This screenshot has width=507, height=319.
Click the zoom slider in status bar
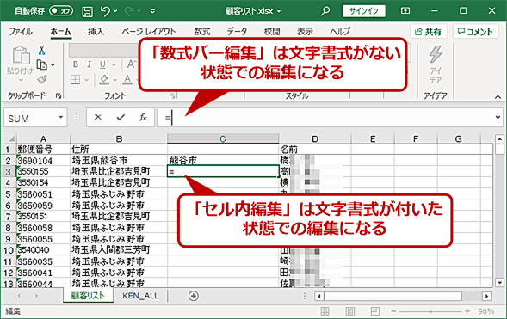(x=430, y=311)
